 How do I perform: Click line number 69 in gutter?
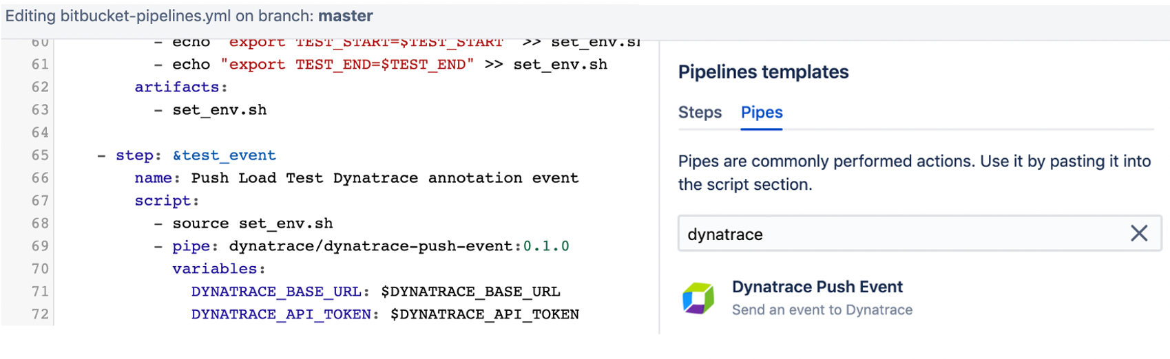40,246
